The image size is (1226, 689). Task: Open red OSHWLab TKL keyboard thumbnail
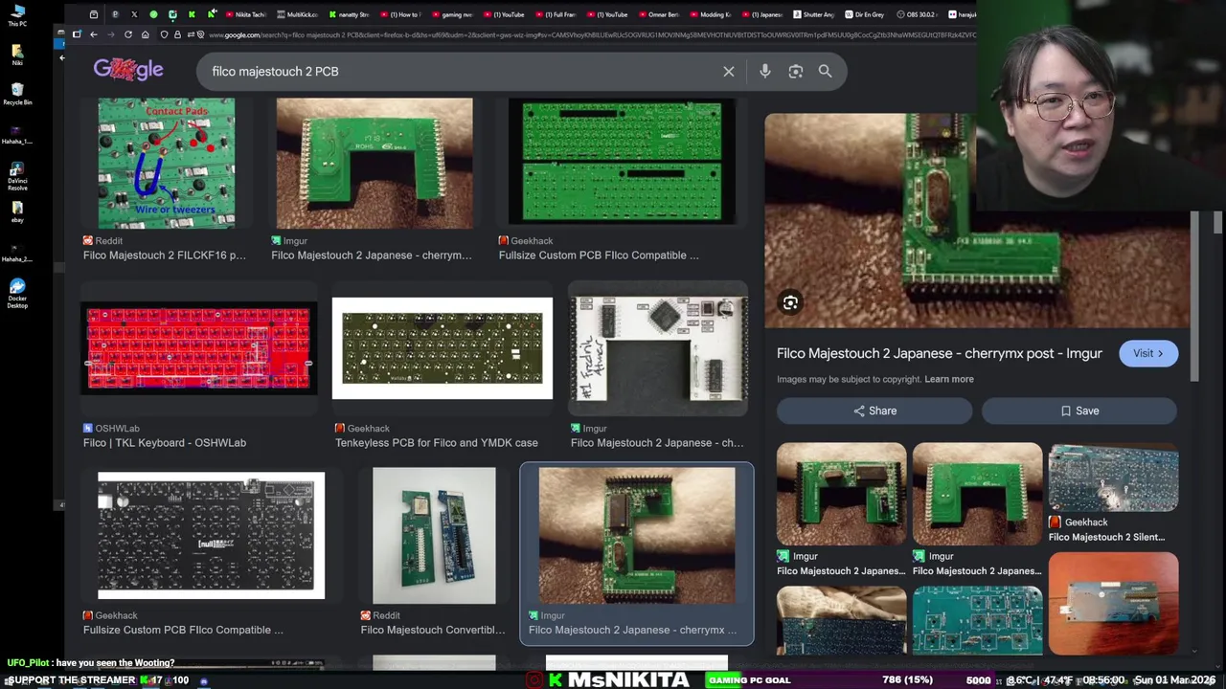[x=198, y=348]
